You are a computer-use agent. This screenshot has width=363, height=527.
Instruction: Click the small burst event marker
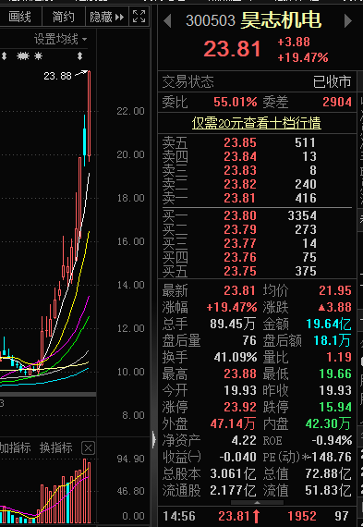(38, 55)
